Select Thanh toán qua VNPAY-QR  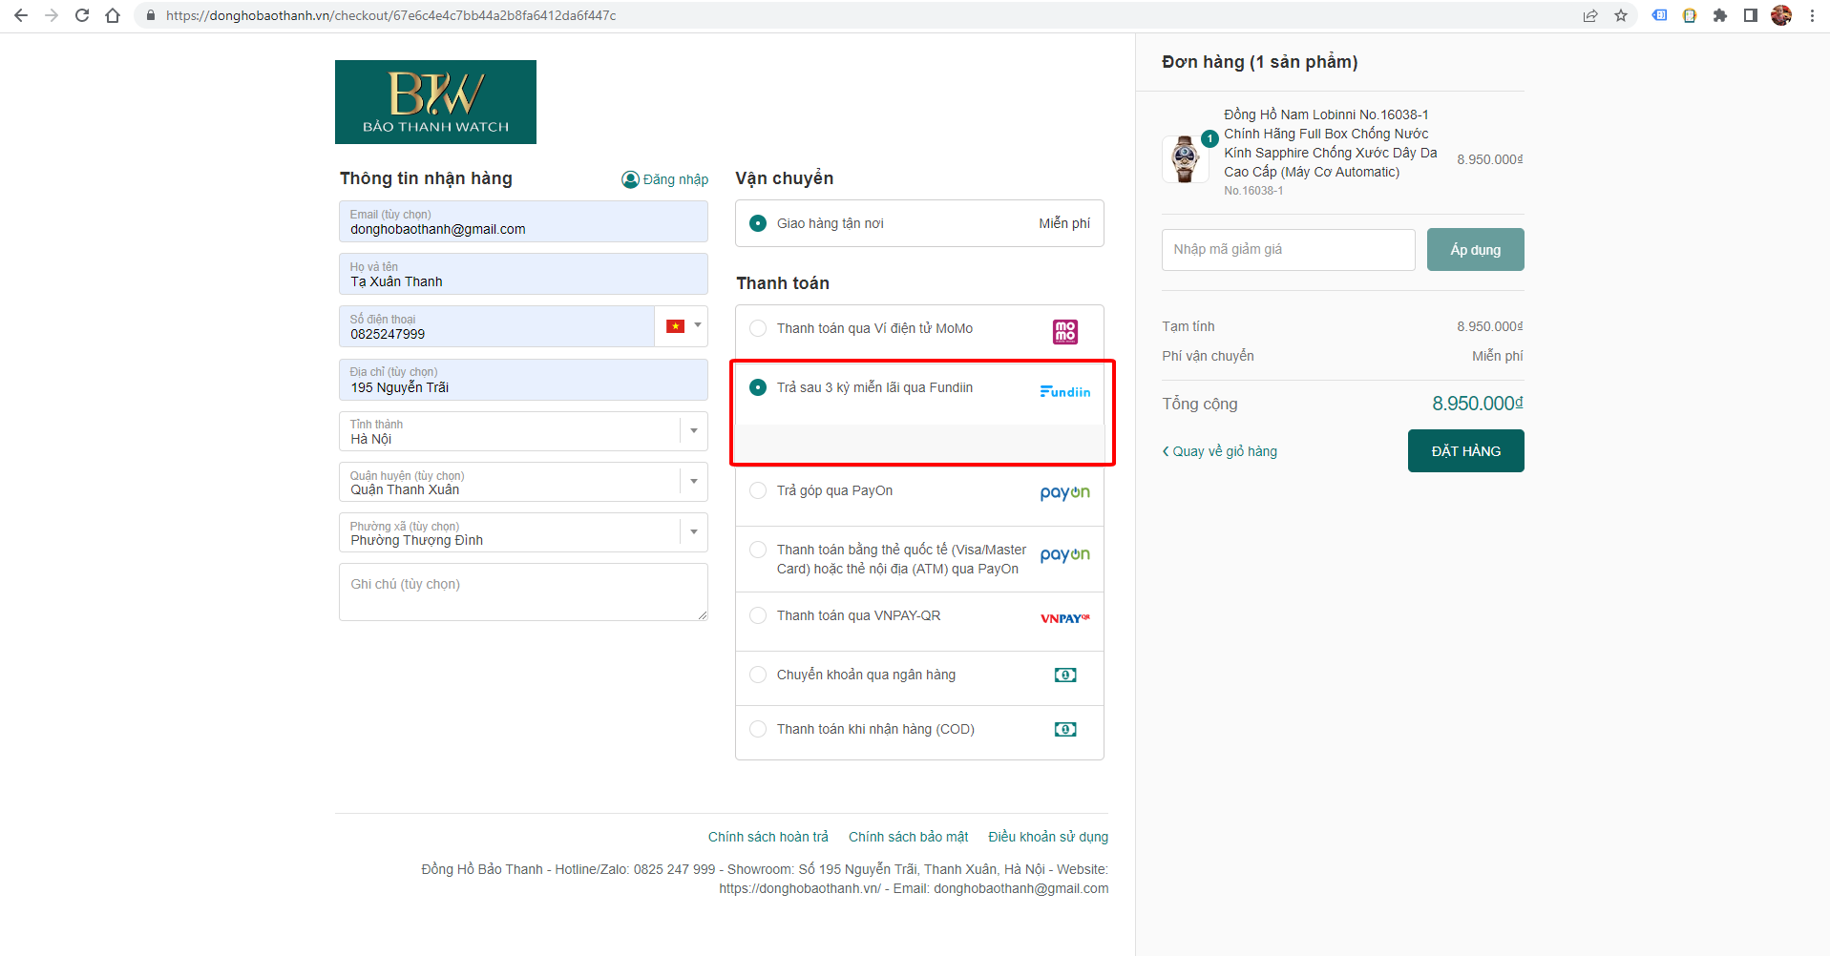pos(758,615)
